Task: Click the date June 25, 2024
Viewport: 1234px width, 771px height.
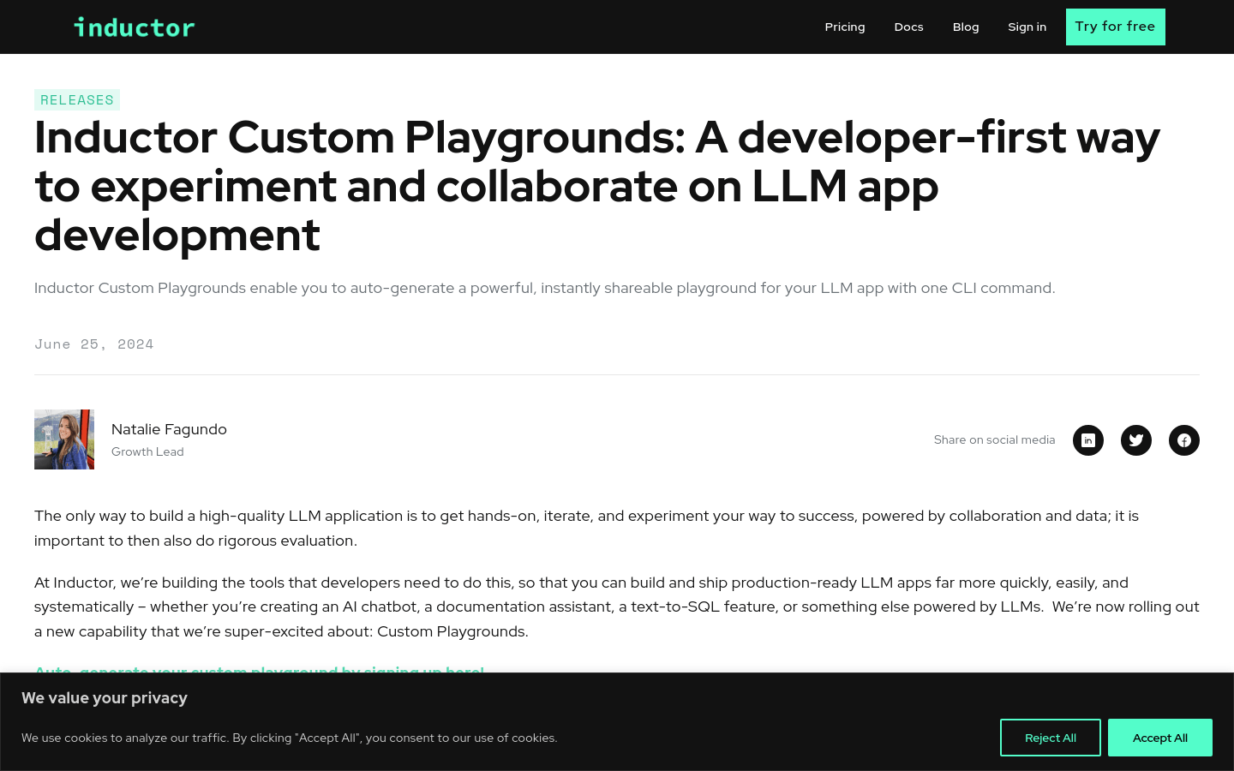Action: [x=94, y=344]
